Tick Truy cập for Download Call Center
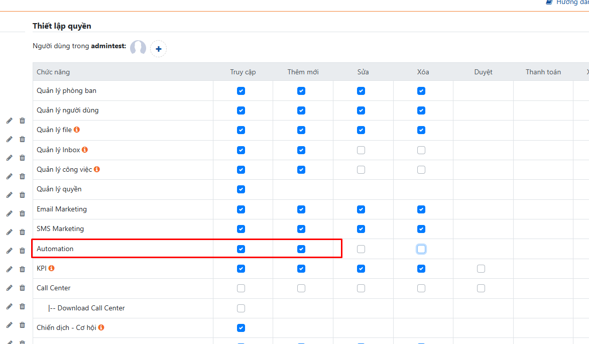This screenshot has height=344, width=589. [241, 308]
